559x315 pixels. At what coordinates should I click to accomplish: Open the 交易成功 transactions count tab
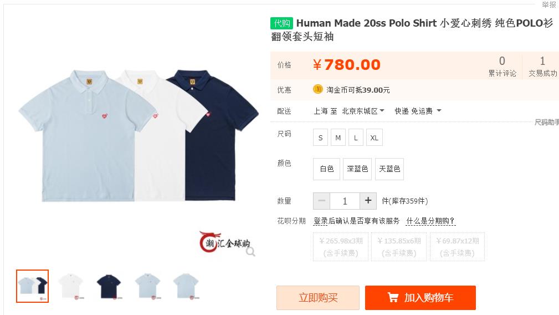[x=542, y=67]
